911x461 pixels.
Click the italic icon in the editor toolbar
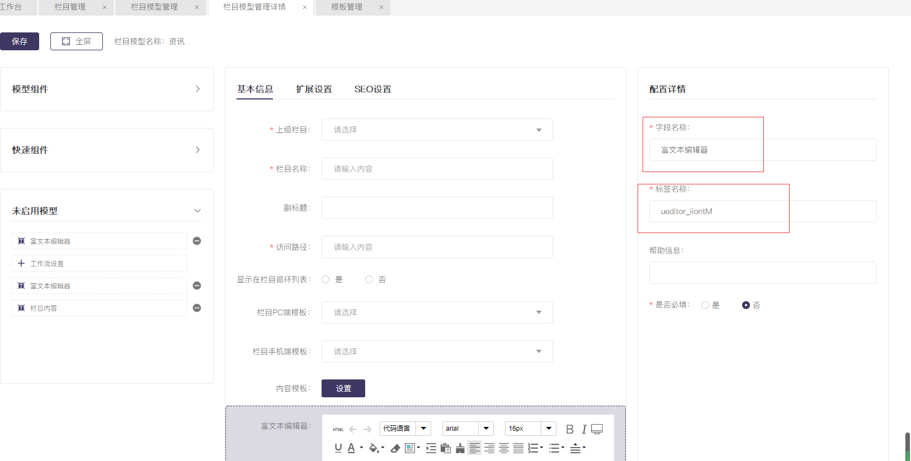click(584, 429)
